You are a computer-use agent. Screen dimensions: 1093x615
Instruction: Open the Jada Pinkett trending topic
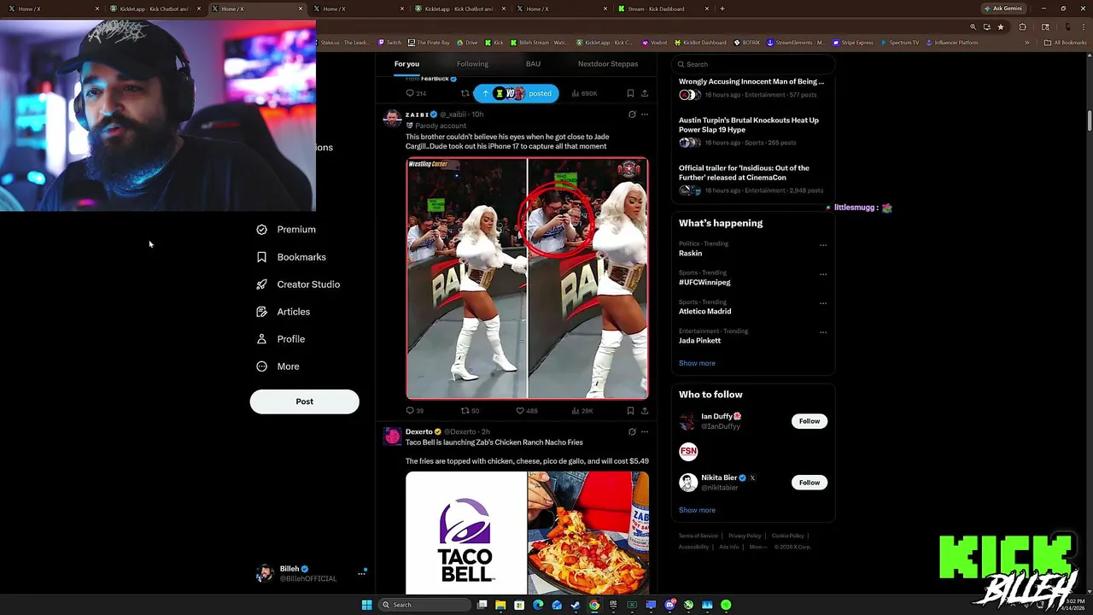pyautogui.click(x=699, y=340)
